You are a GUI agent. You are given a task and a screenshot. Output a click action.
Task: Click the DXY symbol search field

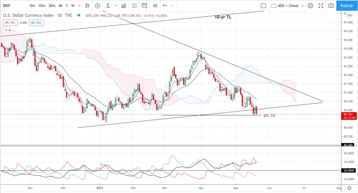pos(14,6)
